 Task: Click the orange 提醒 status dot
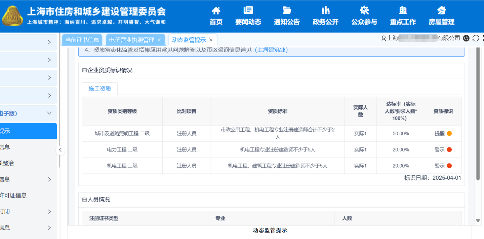[449, 134]
